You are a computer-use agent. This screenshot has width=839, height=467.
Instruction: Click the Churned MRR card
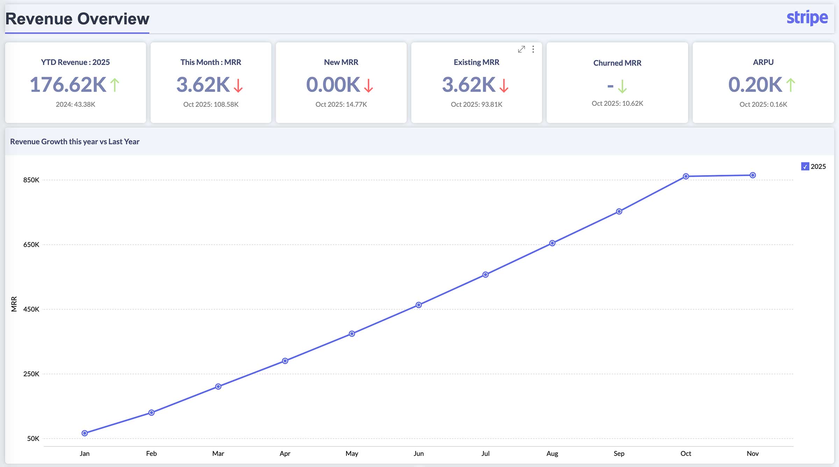617,83
